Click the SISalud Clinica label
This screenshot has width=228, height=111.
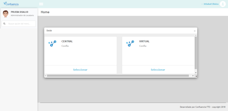point(210,4)
